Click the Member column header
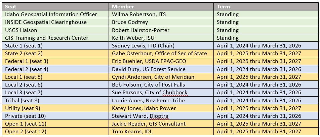320x137 pixels. [161, 6]
